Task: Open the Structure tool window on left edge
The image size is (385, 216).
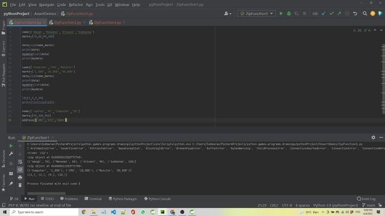Action: [x=4, y=158]
